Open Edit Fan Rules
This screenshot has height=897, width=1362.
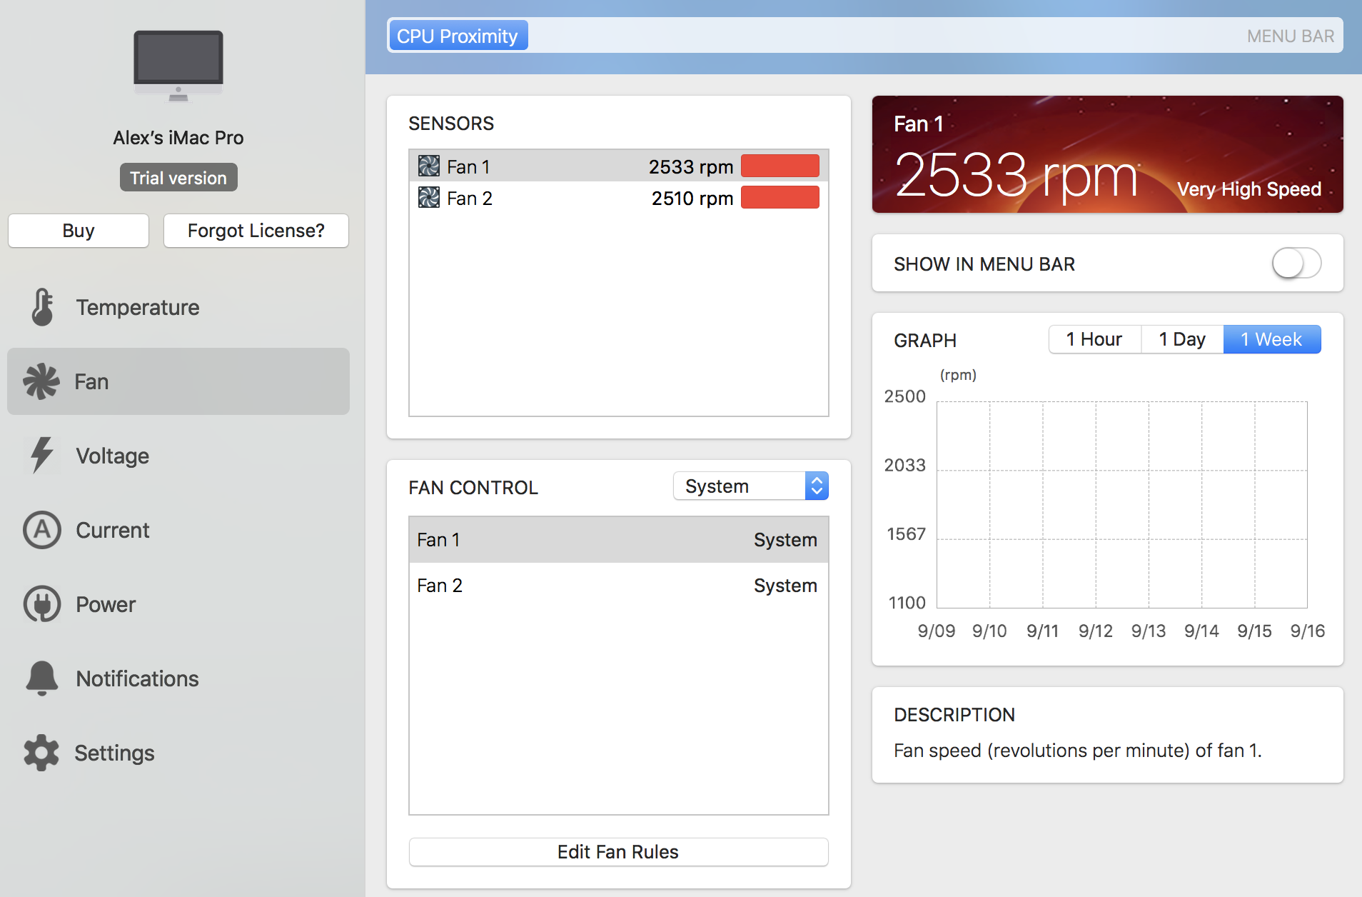[618, 852]
